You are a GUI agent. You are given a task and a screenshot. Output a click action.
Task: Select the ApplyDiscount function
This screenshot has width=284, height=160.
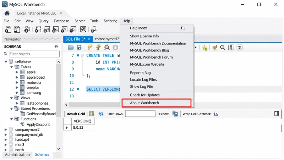(38, 124)
